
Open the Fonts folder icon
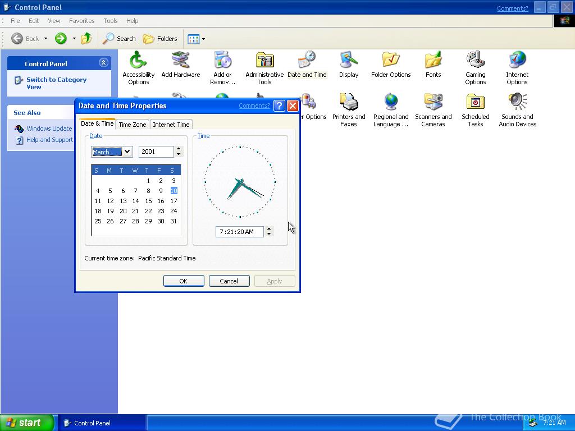pyautogui.click(x=433, y=65)
